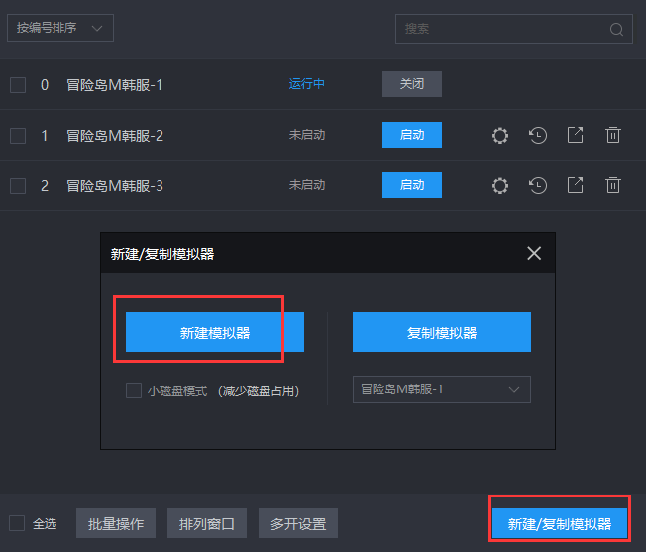The width and height of the screenshot is (646, 552).
Task: Click 未启动 status of 冒险岛M韩服-2
Action: [307, 135]
